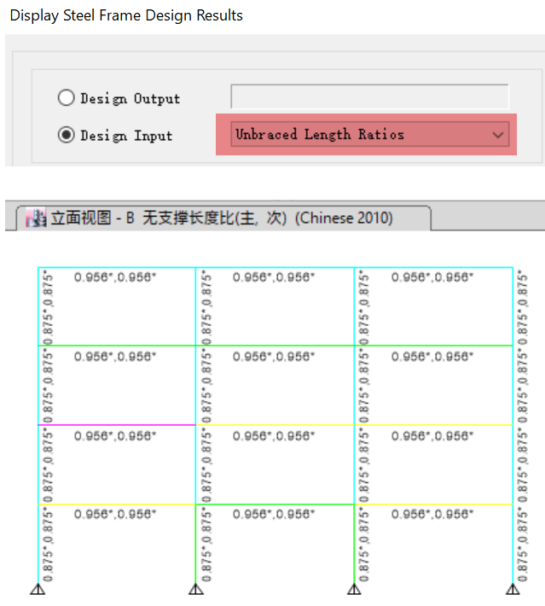Click the Display Steel Frame Design Results title
The image size is (545, 606).
click(126, 15)
